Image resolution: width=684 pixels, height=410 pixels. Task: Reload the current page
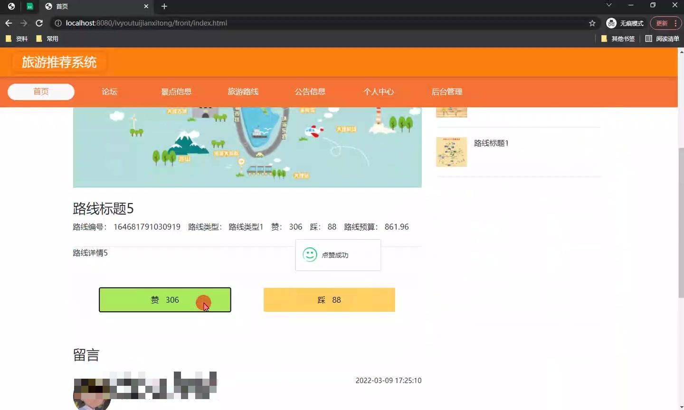[39, 23]
